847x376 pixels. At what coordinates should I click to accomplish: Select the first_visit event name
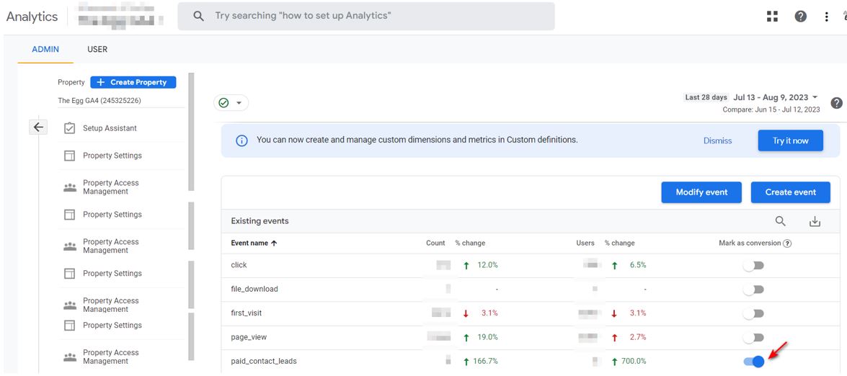[247, 313]
